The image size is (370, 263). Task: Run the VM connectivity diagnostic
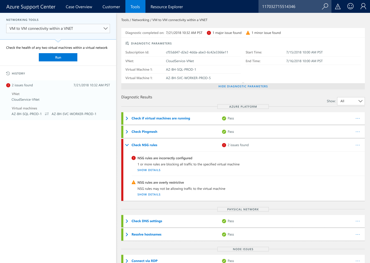(x=58, y=57)
